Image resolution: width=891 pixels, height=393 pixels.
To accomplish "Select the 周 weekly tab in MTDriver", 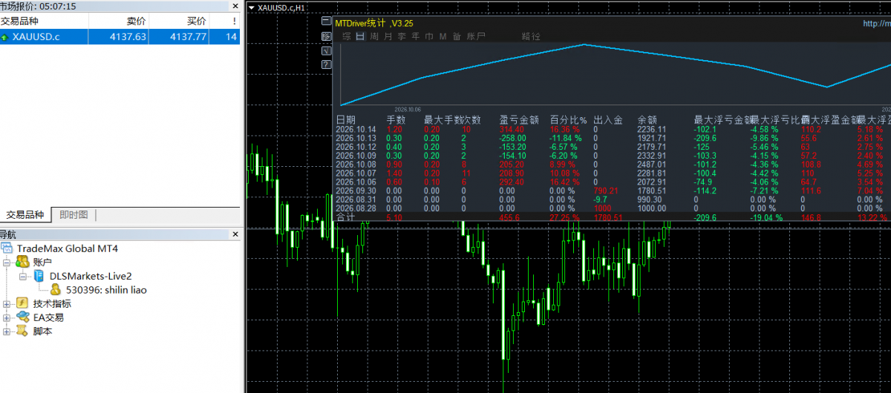I will coord(374,36).
